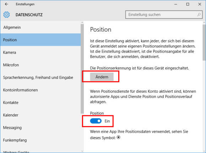
Task: Close the Einstellungen window
Action: click(200, 4)
